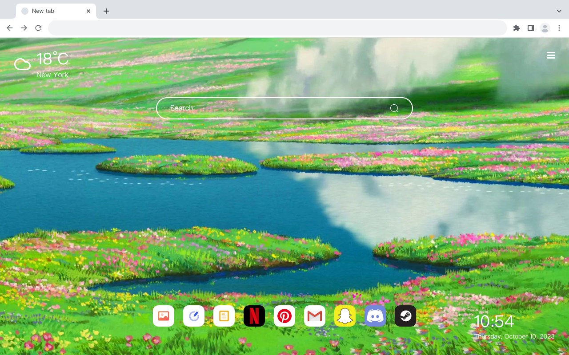The width and height of the screenshot is (569, 355).
Task: Open the hamburger menu on the page
Action: pyautogui.click(x=551, y=55)
